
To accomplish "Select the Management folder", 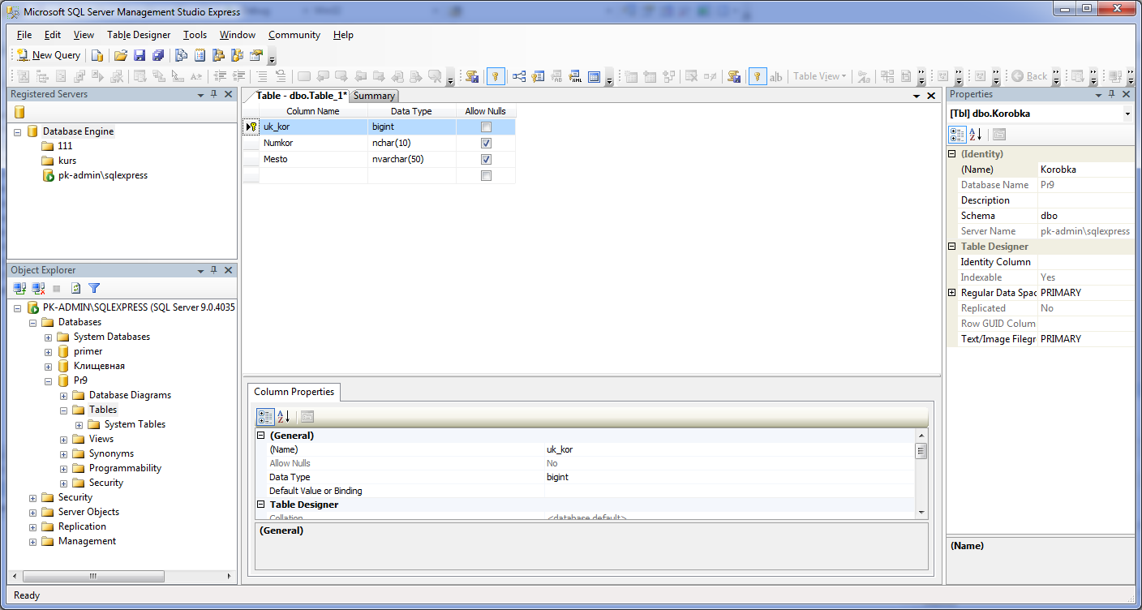I will [87, 541].
